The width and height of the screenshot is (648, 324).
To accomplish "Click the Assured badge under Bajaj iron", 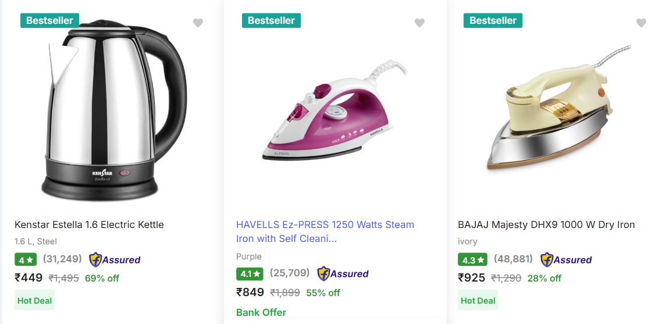I will pyautogui.click(x=566, y=260).
